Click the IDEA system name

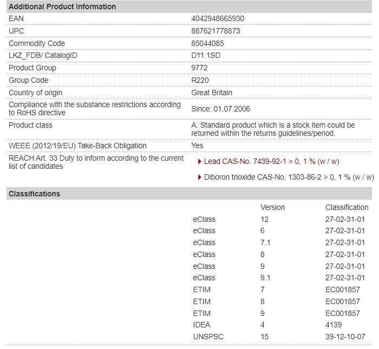pos(201,325)
